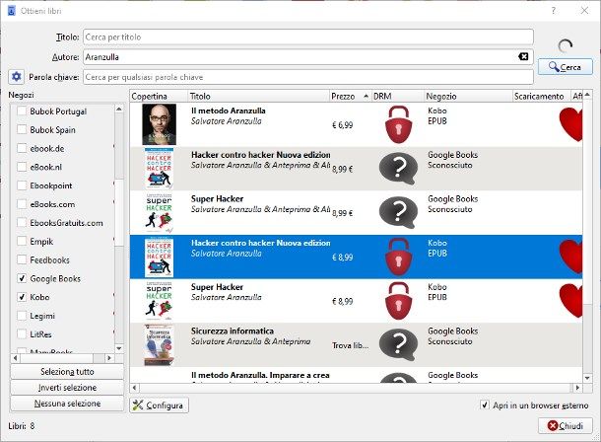Click the Ottieni libri window icon
The image size is (601, 442).
(x=12, y=11)
